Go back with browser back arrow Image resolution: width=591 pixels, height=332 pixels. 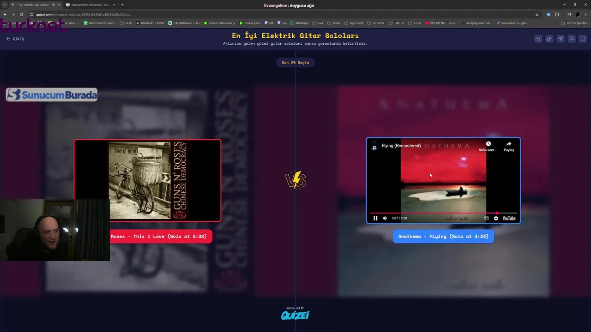click(x=5, y=14)
